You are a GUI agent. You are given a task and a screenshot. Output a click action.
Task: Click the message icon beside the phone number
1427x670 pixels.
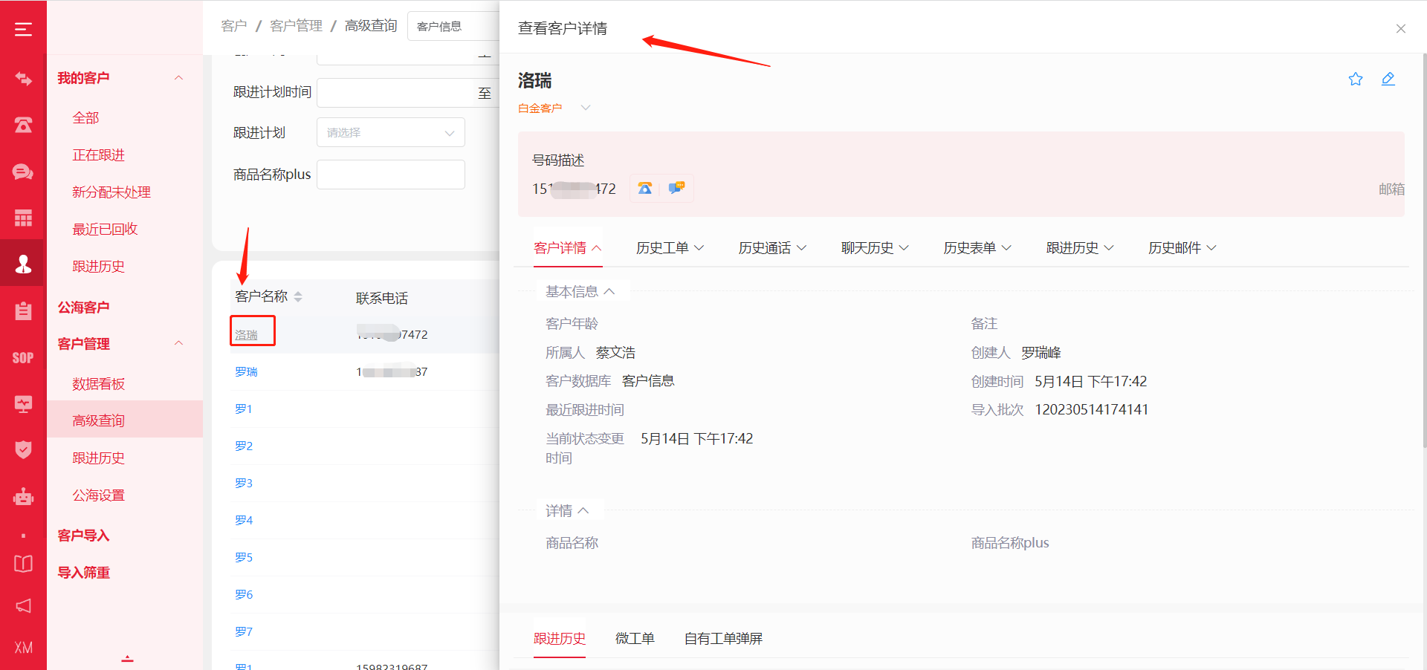click(x=676, y=189)
